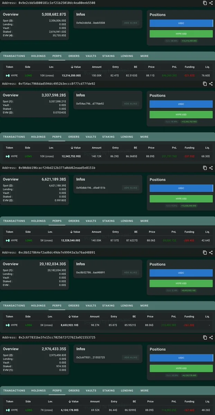
Task: Click liquidation price 42.64$
Action: 205,240
